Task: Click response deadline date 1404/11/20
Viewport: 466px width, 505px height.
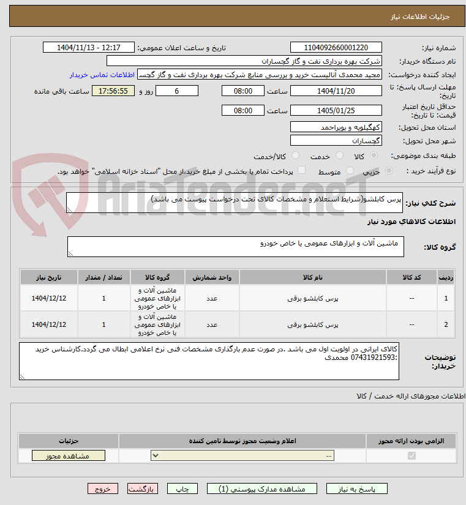Action: tap(336, 91)
